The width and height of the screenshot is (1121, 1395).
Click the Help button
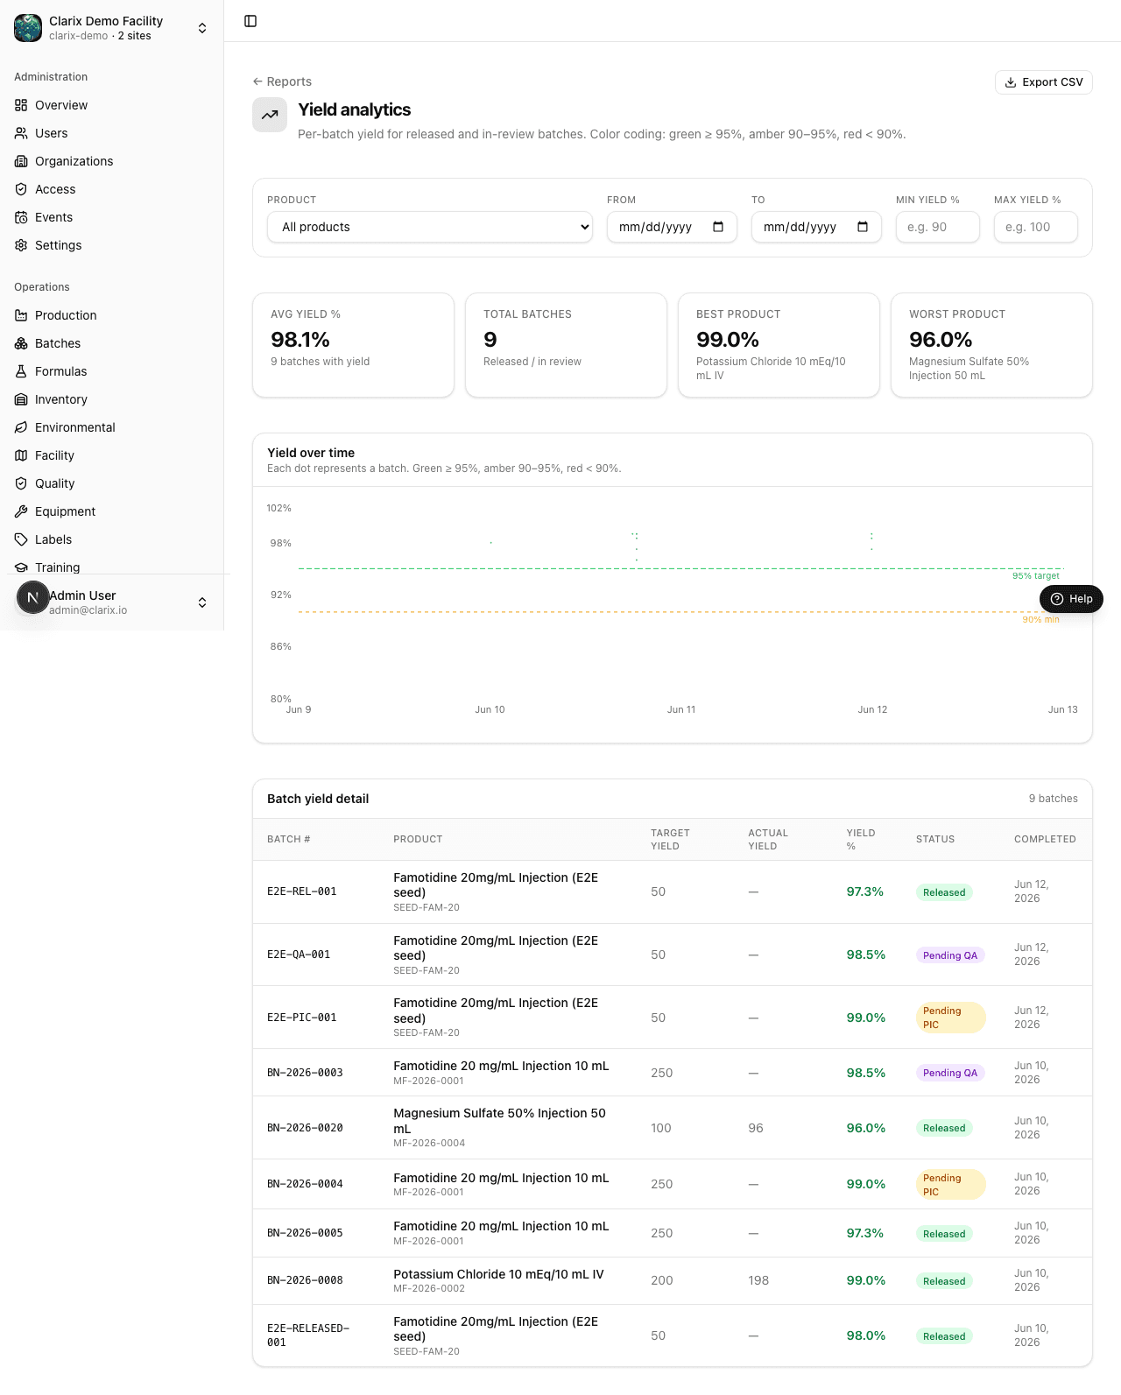click(x=1071, y=599)
